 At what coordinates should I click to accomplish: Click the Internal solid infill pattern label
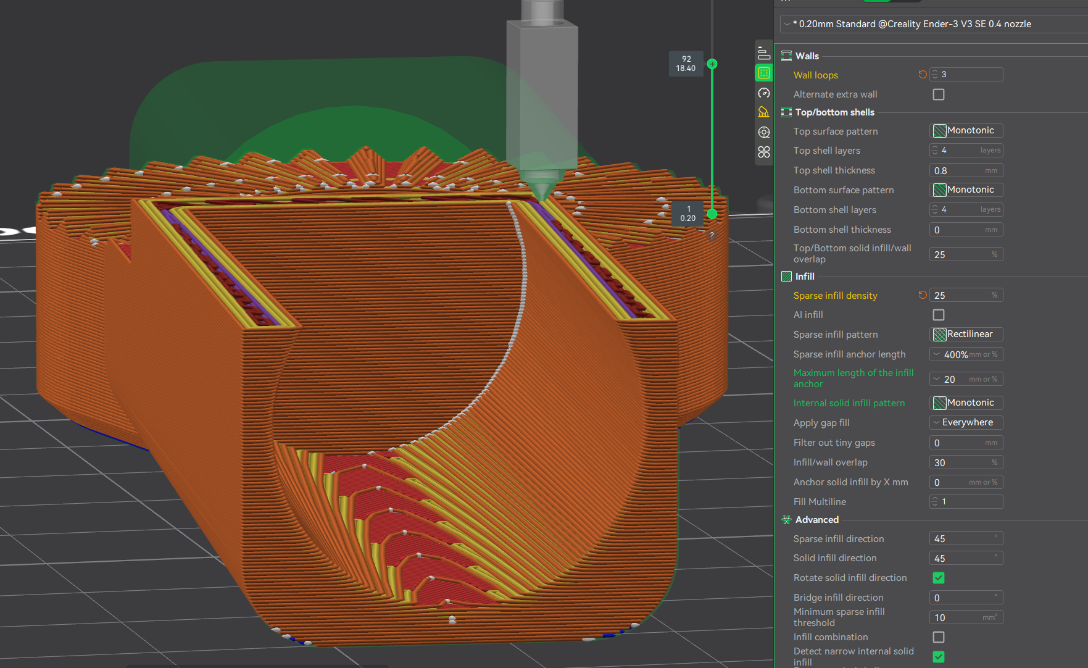[849, 403]
